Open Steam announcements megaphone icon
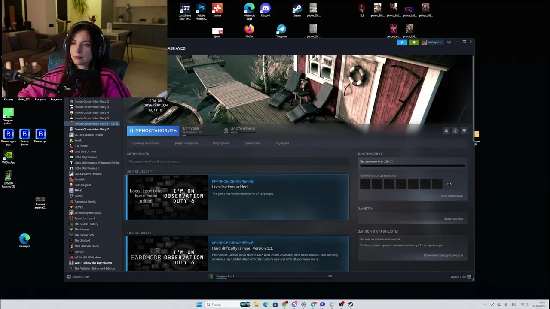The height and width of the screenshot is (309, 550). (x=402, y=42)
